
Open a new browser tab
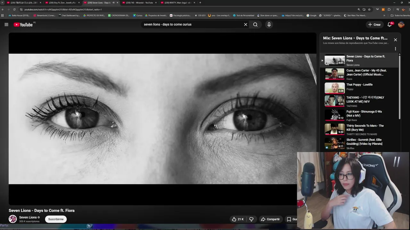pos(200,3)
